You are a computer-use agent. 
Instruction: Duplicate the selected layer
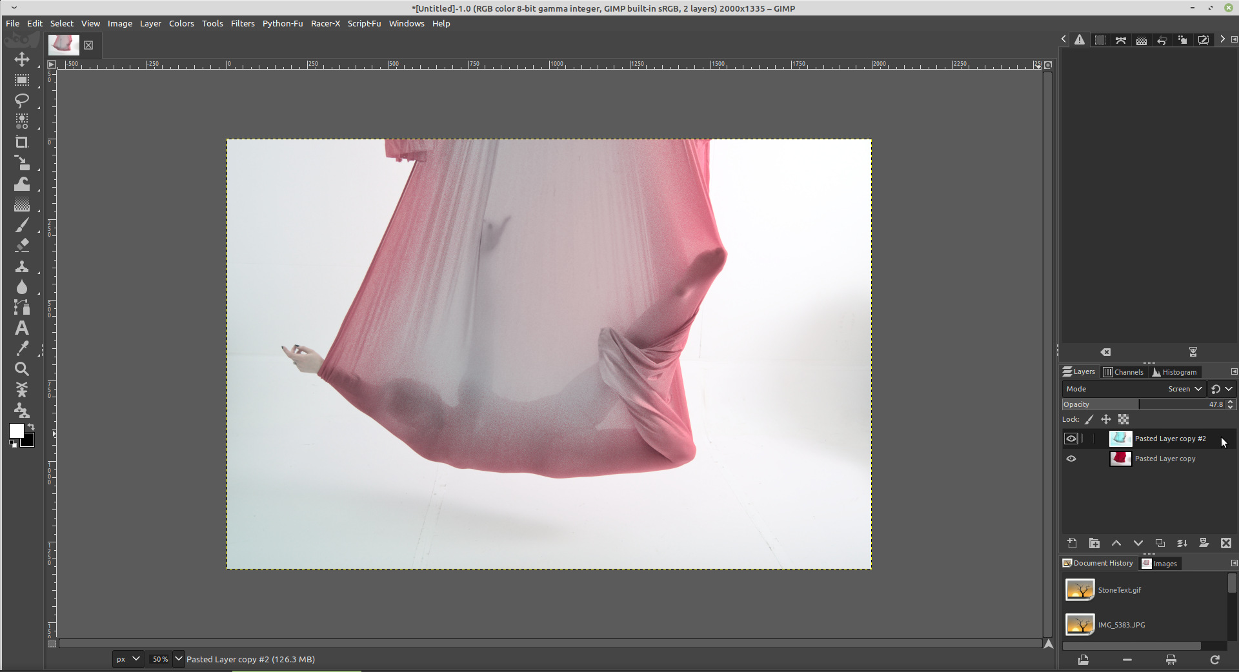click(1160, 543)
